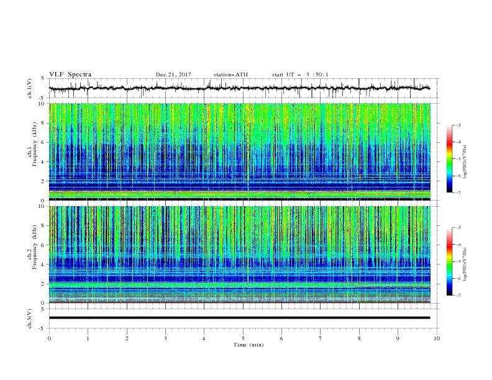Click the ch.1 colorbar "log(PSD)(V²/Hz)" label
The image size is (492, 380).
pyautogui.click(x=465, y=162)
